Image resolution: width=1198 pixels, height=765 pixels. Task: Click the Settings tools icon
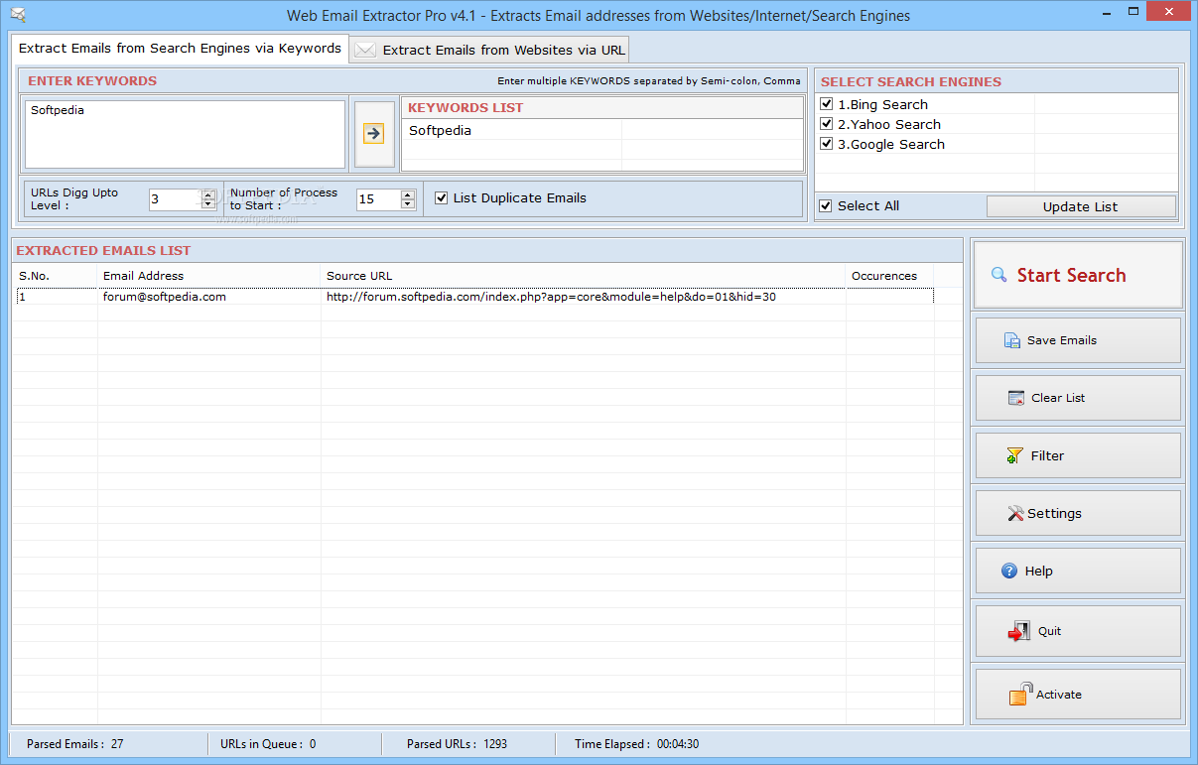coord(1015,513)
